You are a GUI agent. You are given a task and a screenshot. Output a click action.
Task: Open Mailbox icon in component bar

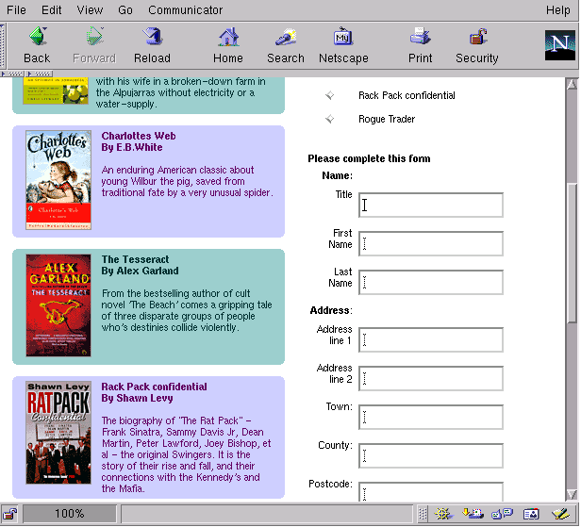(x=473, y=514)
